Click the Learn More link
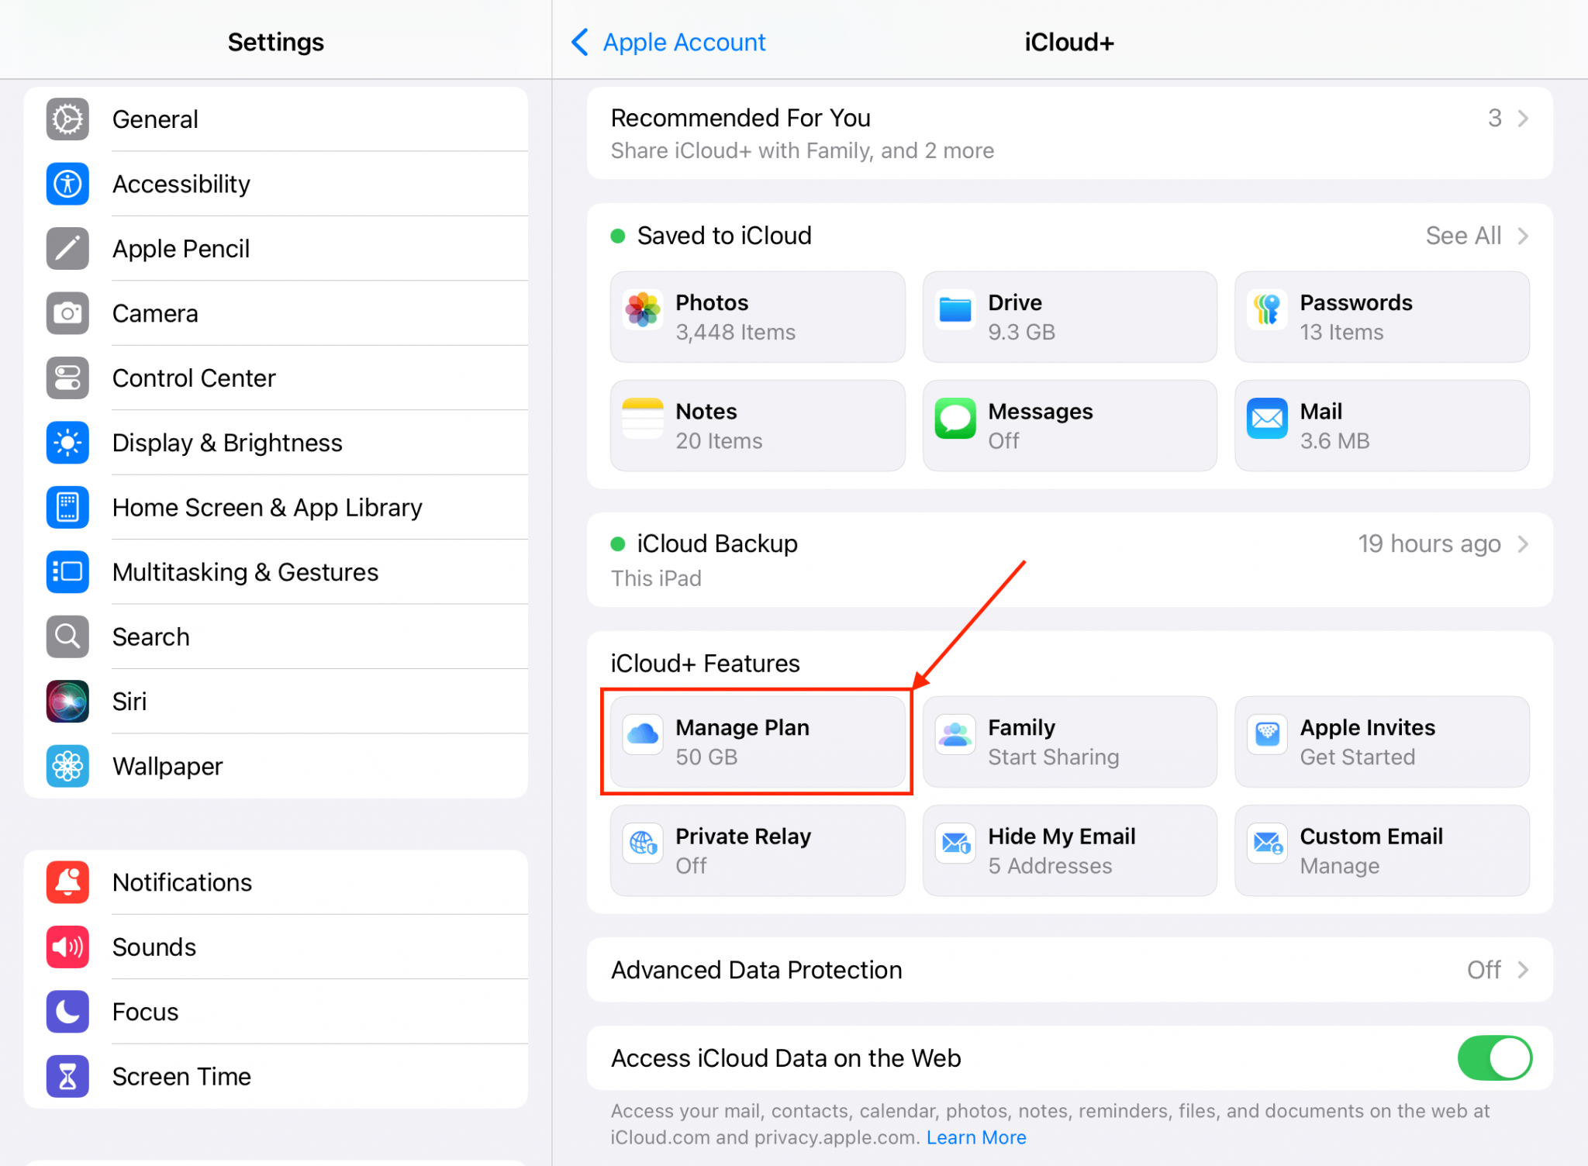Viewport: 1588px width, 1166px height. 975,1137
